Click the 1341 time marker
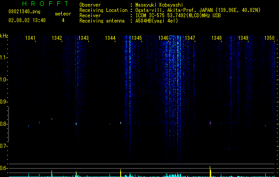Viewport: 279px width, 177px height. [30, 38]
